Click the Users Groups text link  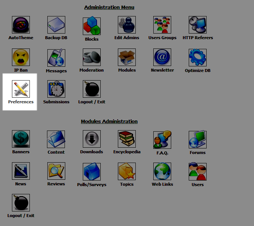tap(162, 38)
